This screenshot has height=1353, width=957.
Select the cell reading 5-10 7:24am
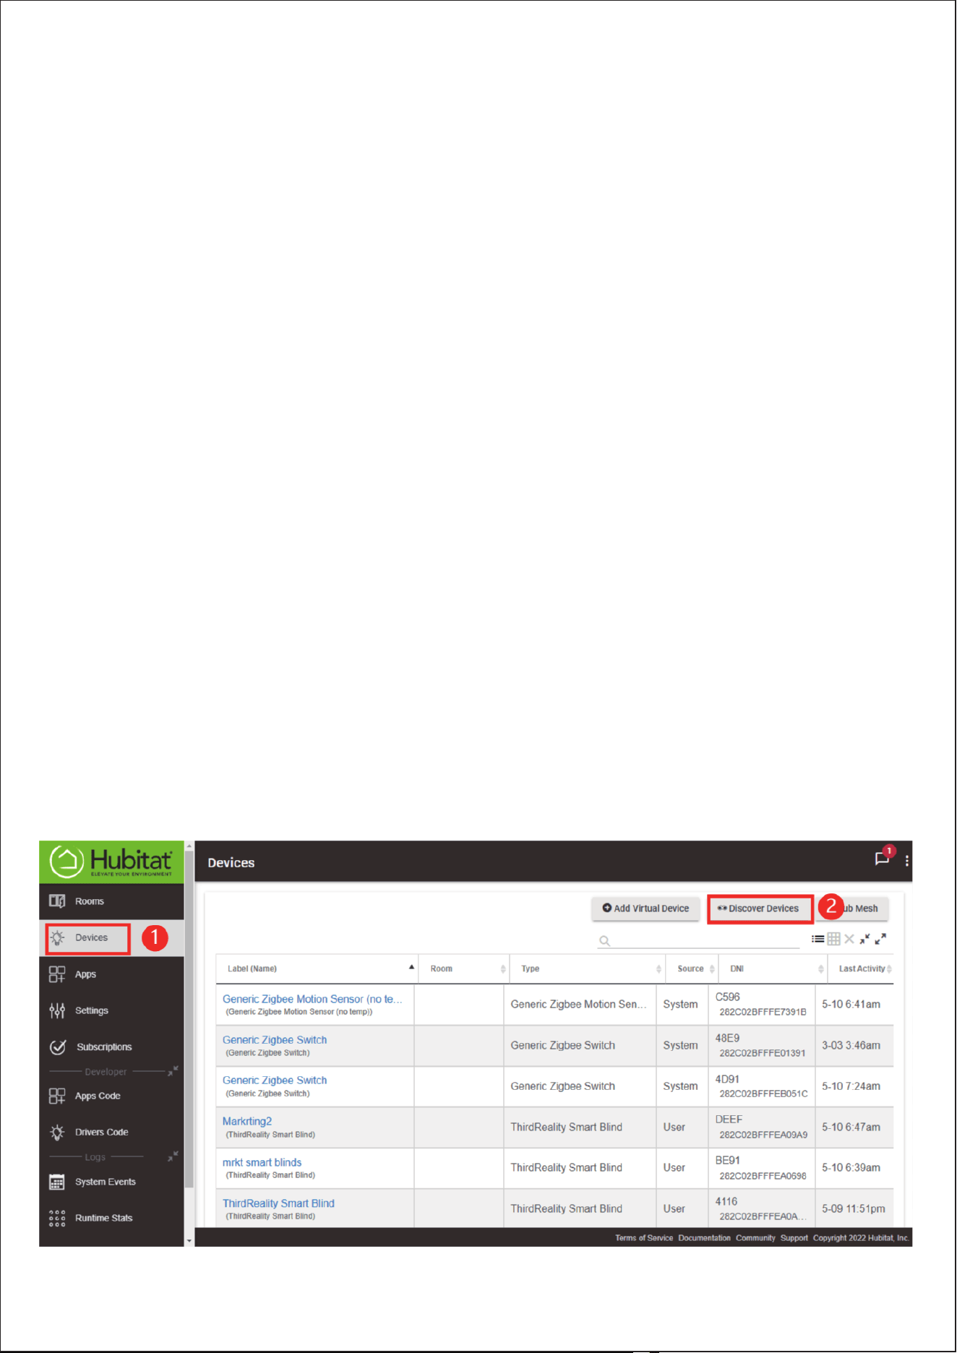pos(851,1086)
